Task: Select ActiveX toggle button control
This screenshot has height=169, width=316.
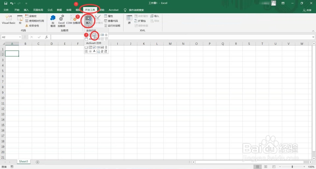Action: pos(102,51)
